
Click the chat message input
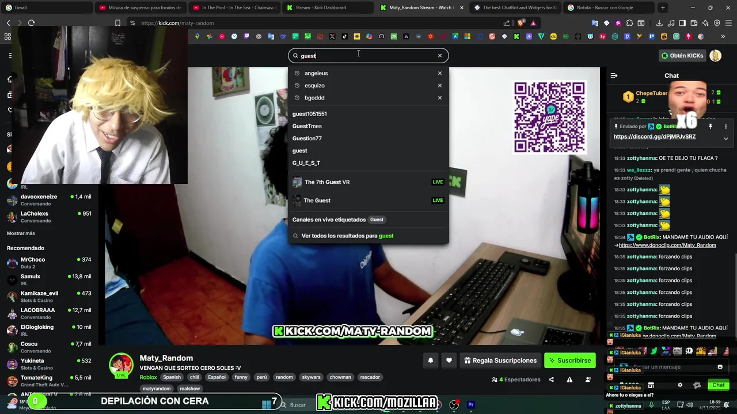coord(671,367)
